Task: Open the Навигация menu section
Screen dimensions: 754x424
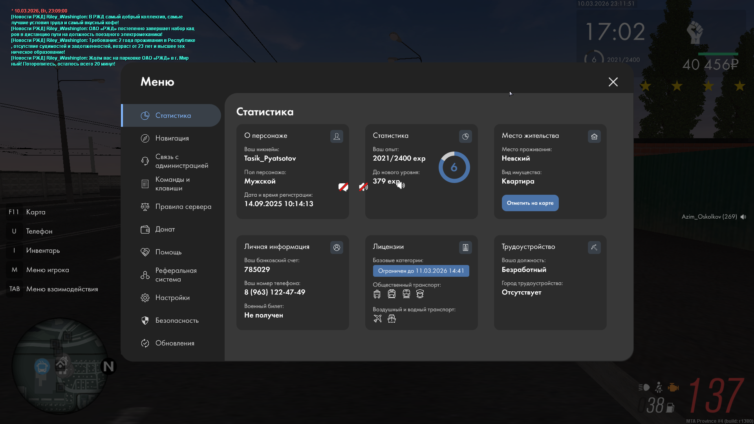Action: (x=172, y=138)
